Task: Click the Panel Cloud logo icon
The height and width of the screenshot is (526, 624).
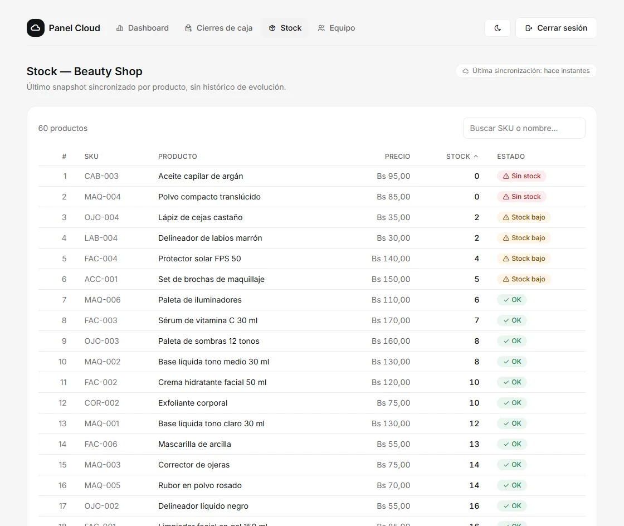Action: 36,28
